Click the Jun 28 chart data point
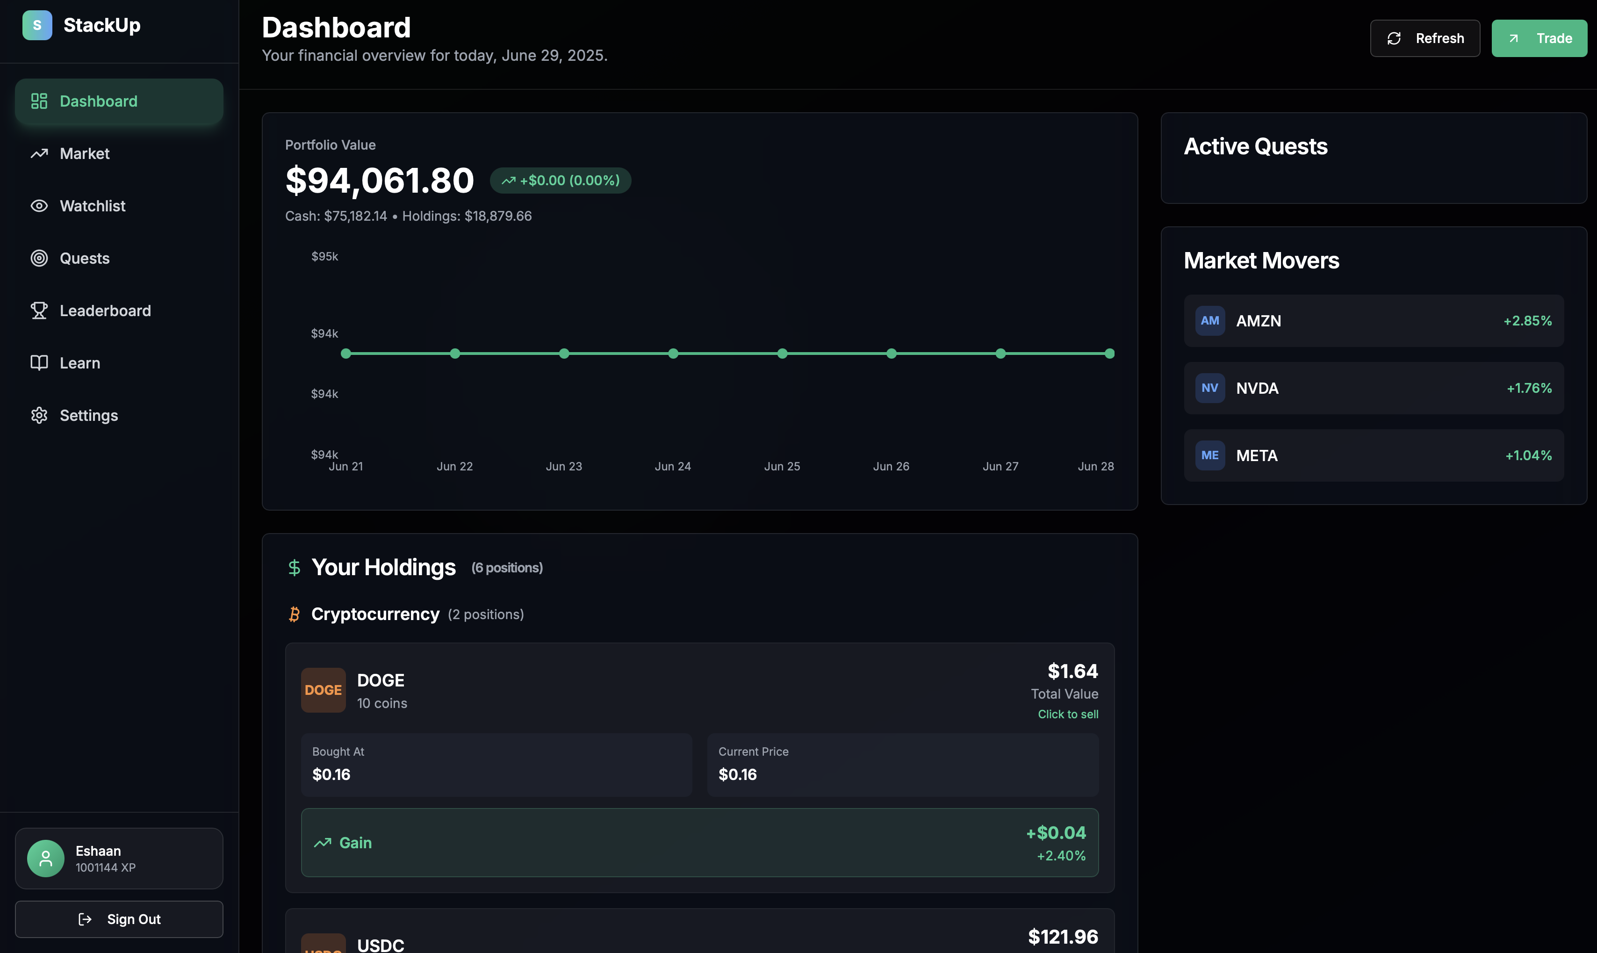Viewport: 1597px width, 953px height. pyautogui.click(x=1109, y=353)
